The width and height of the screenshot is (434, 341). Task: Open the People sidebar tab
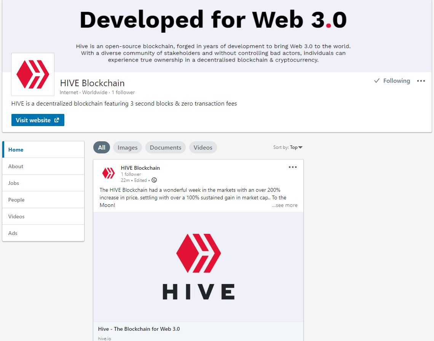click(x=43, y=200)
